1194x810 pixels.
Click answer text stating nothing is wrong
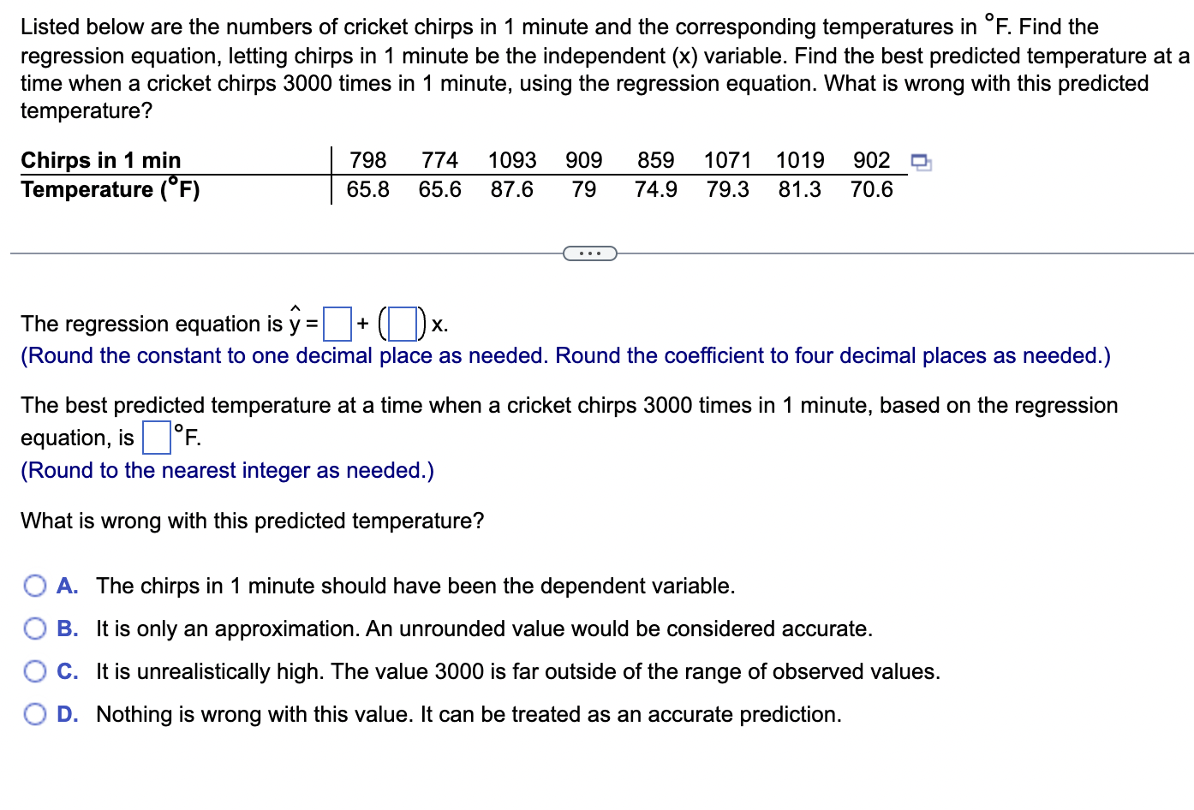point(469,714)
